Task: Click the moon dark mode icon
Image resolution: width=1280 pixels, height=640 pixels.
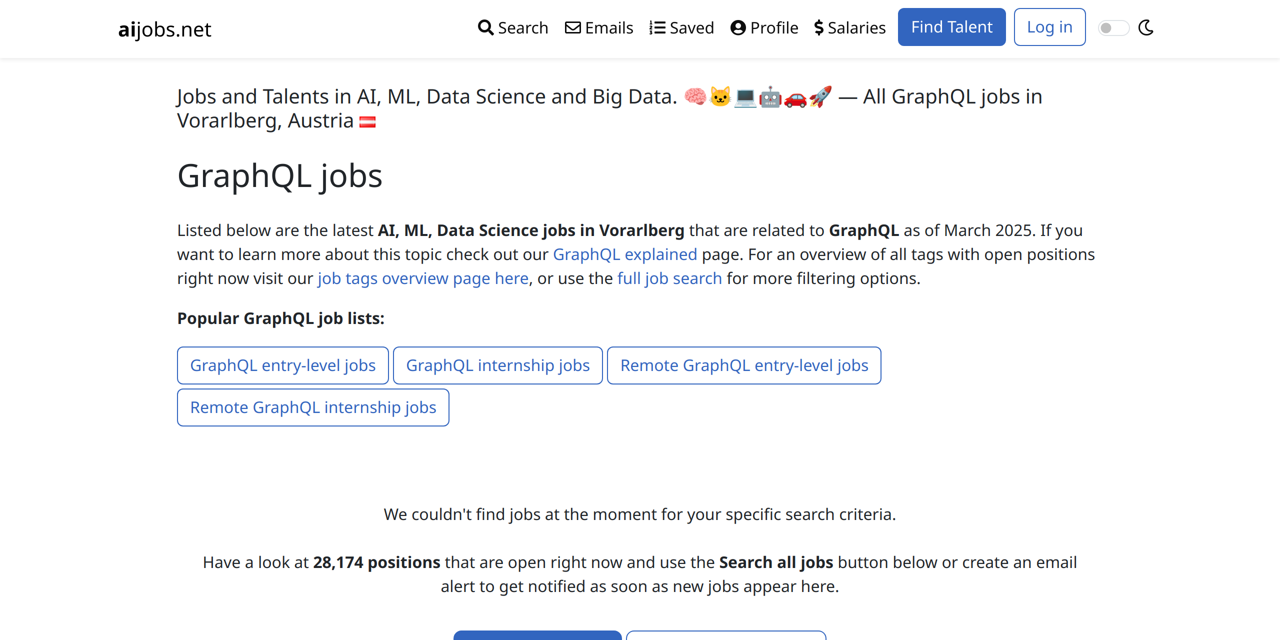Action: (1146, 27)
